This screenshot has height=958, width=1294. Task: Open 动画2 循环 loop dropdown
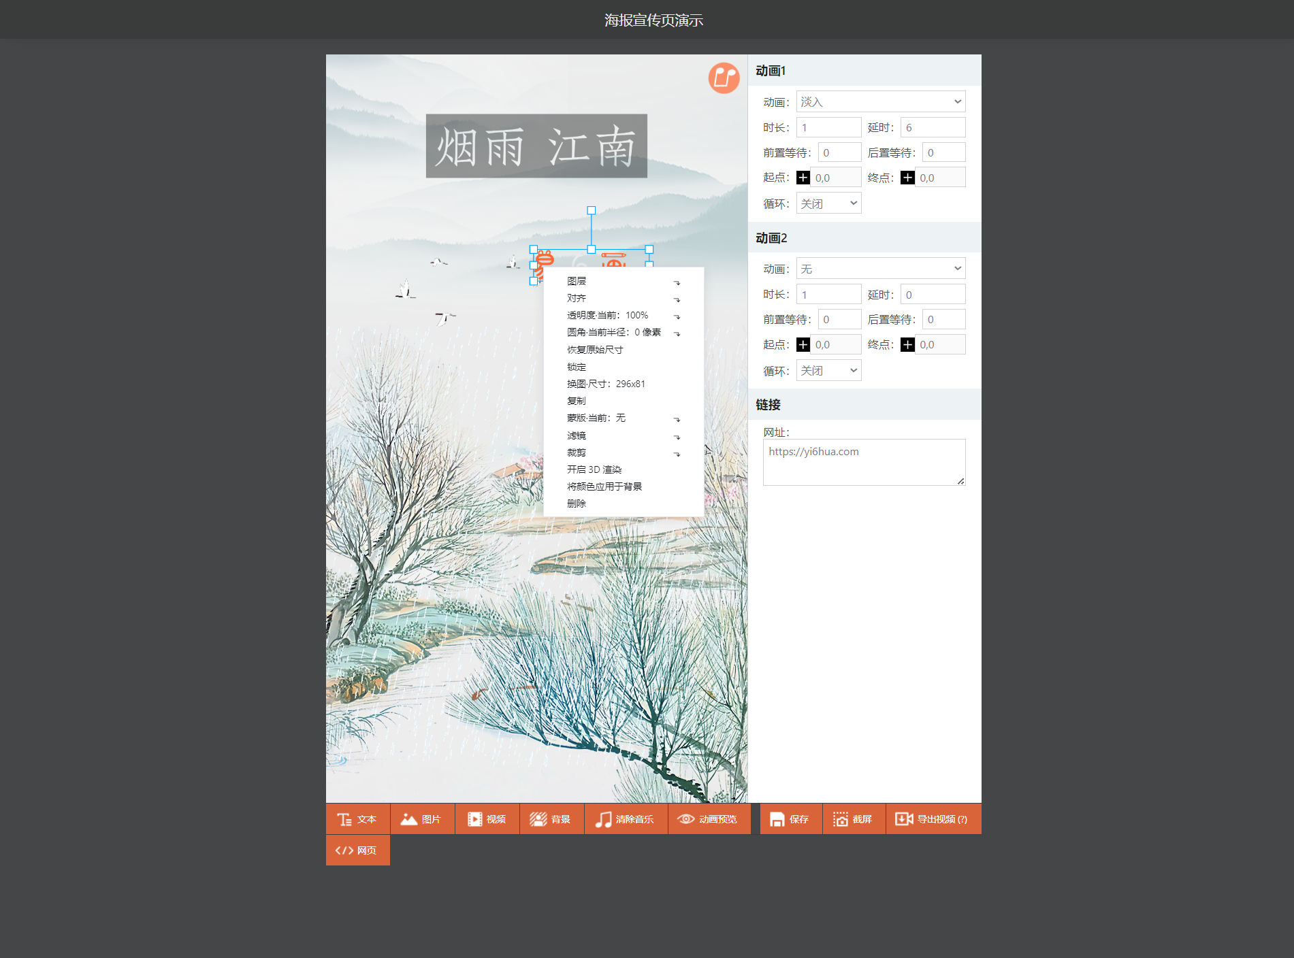tap(828, 370)
